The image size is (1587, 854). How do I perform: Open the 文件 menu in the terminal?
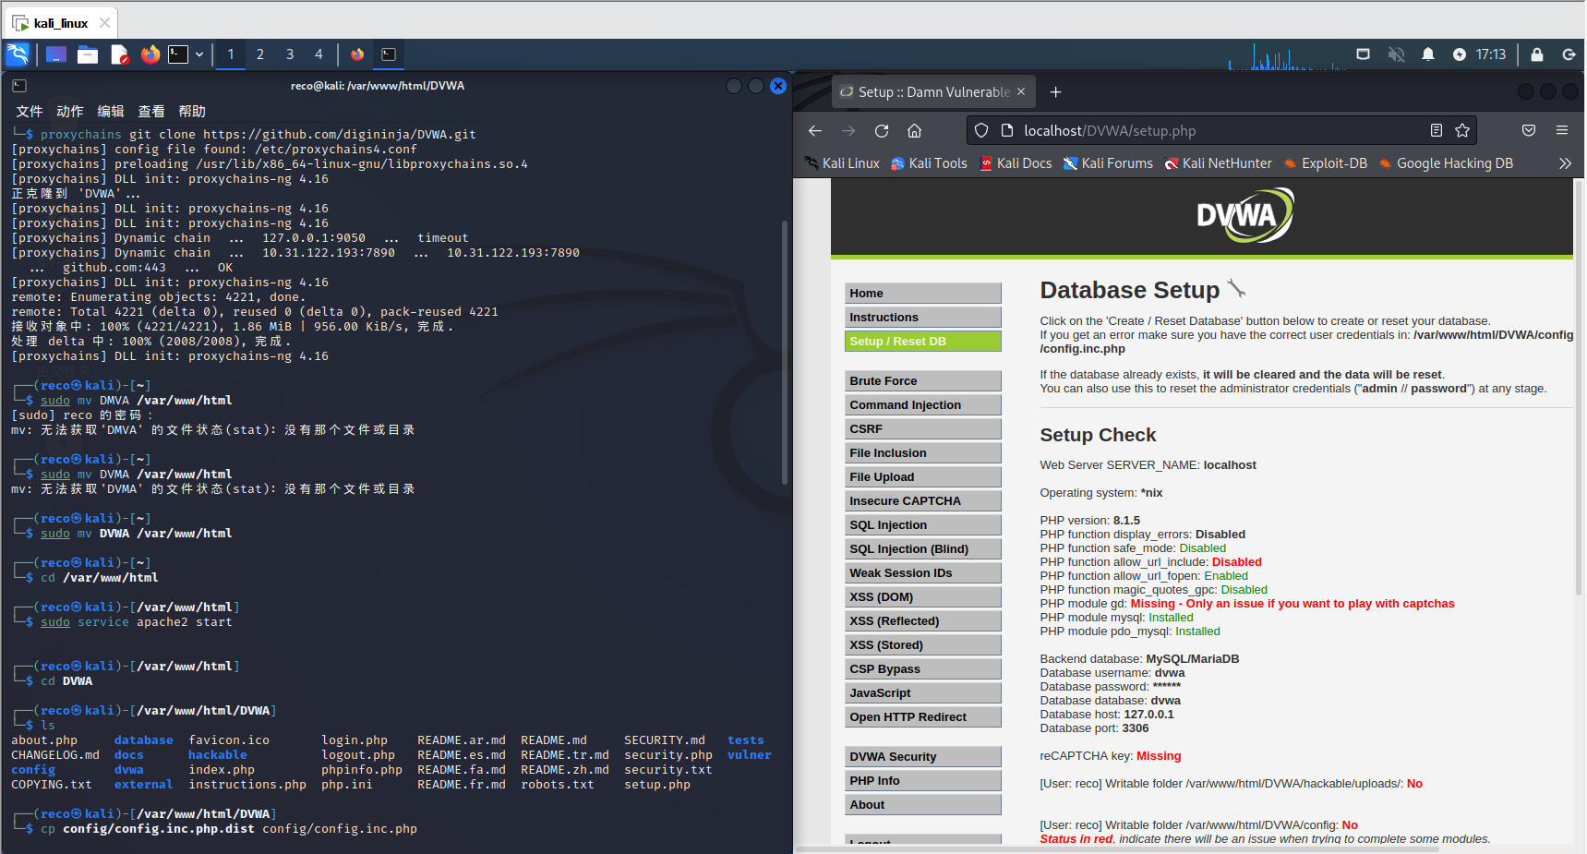pyautogui.click(x=30, y=111)
